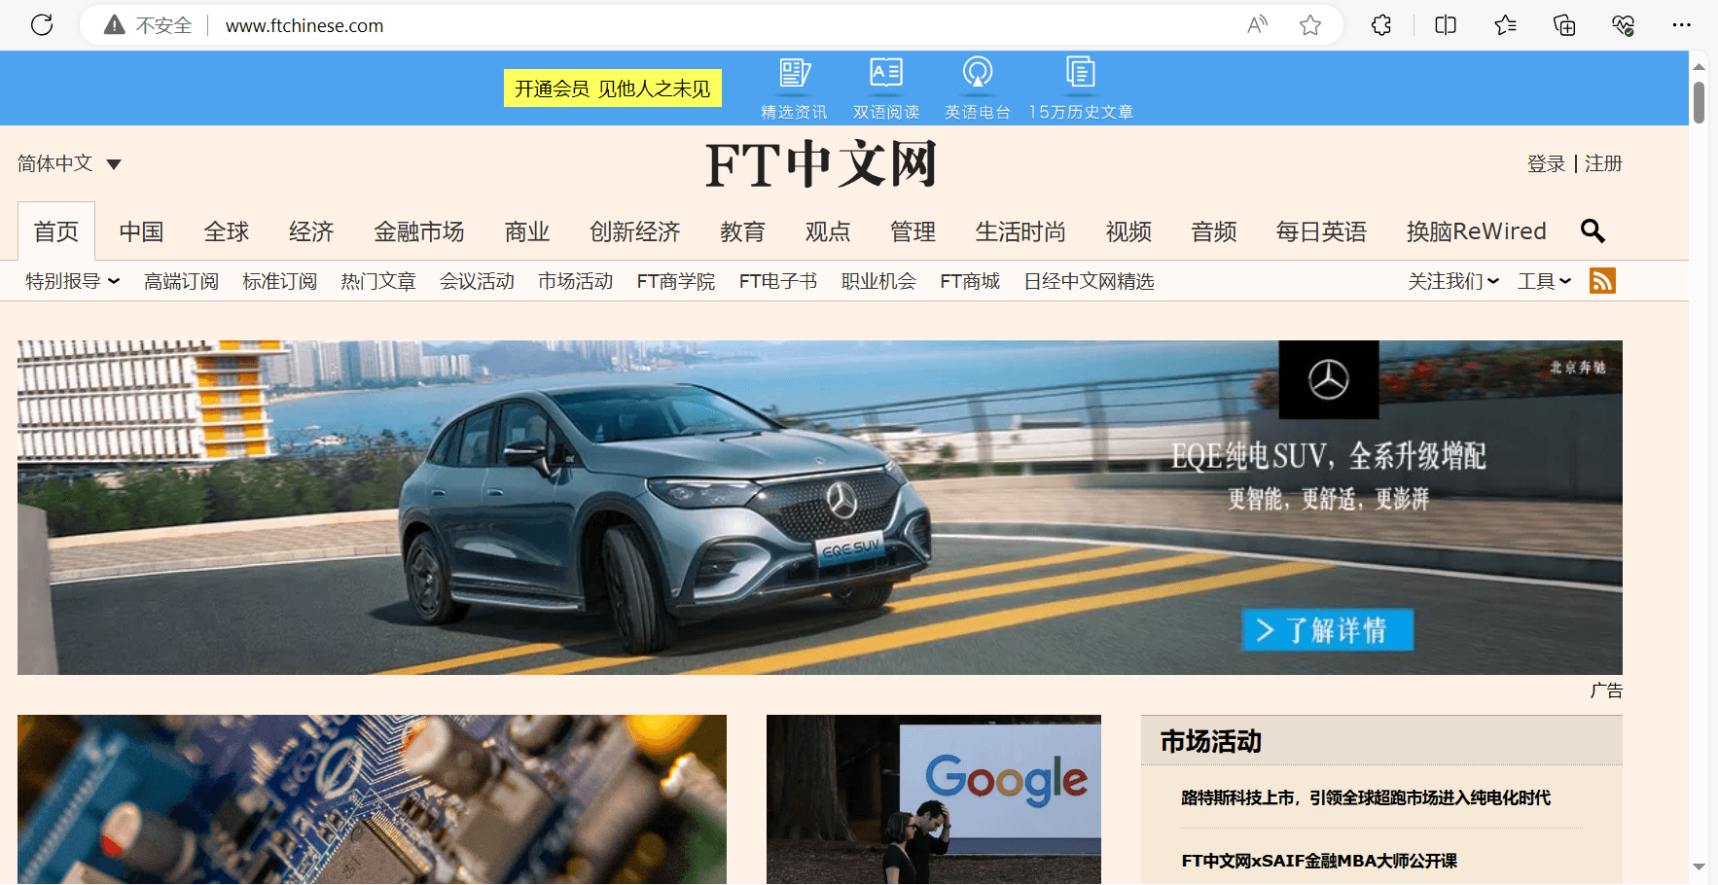Click the 了解详情 button in the ad

pos(1327,630)
